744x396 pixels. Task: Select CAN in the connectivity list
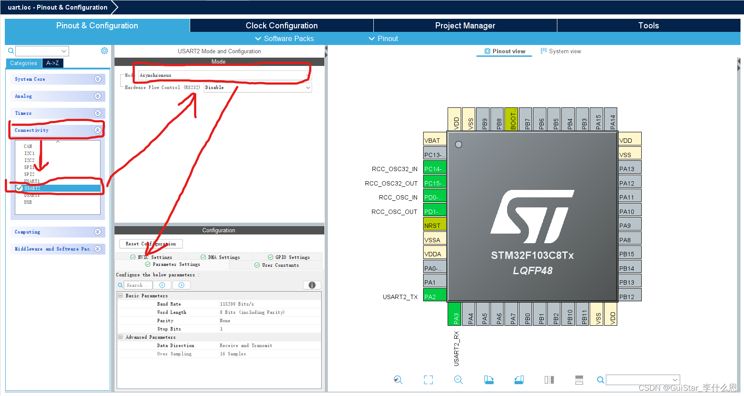pyautogui.click(x=28, y=146)
